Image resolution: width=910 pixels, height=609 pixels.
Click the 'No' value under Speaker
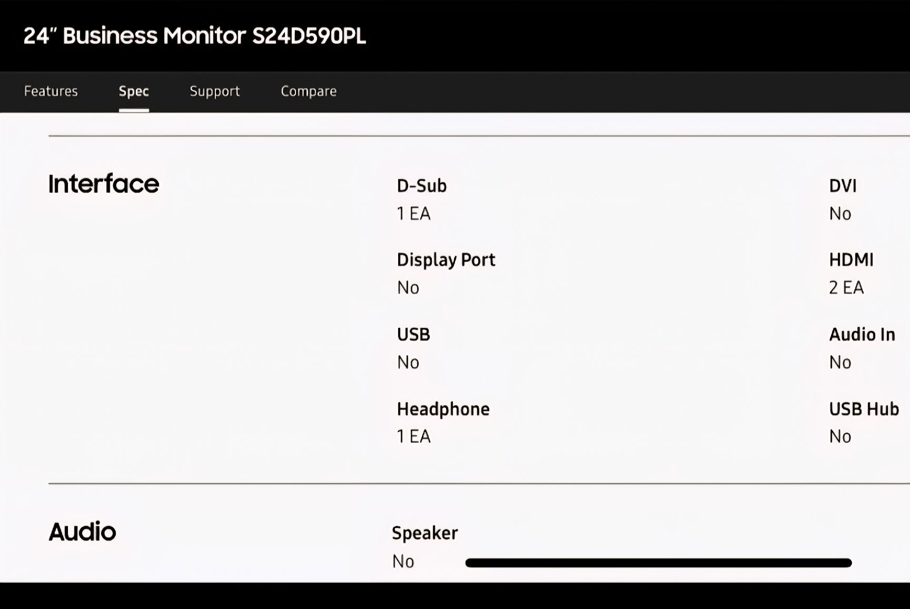pos(403,562)
